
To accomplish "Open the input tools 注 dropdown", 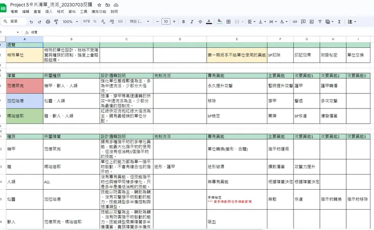I will (x=352, y=22).
